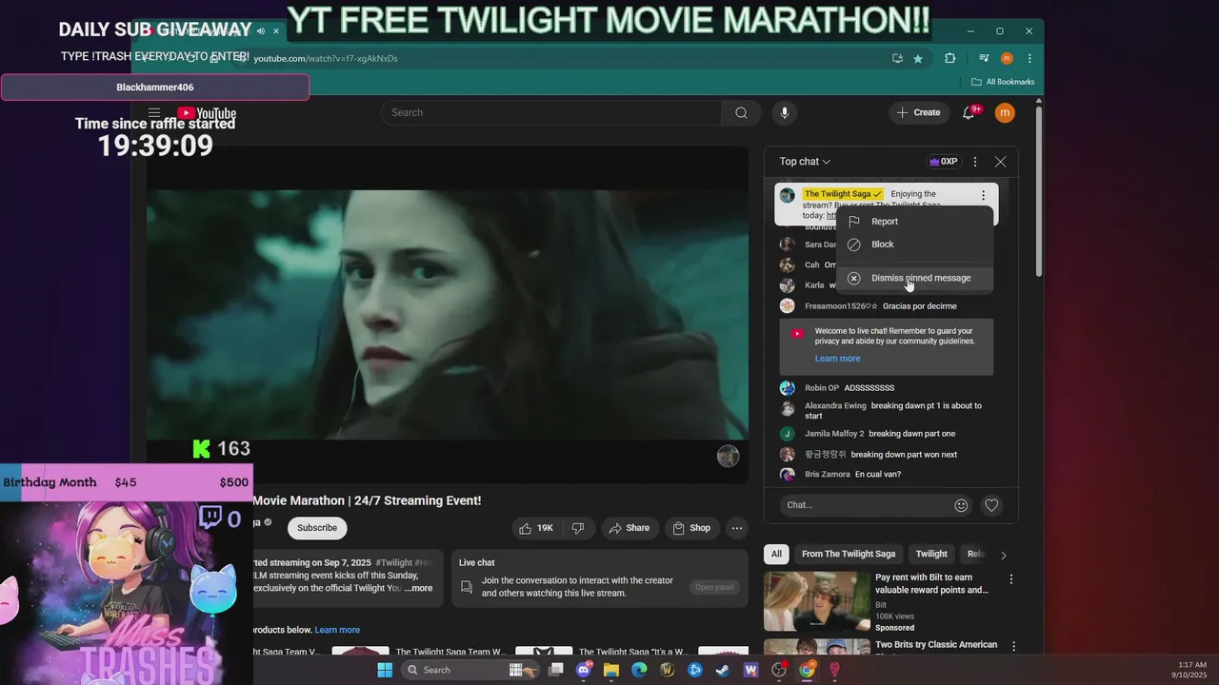This screenshot has height=685, width=1219.
Task: Click the taskbar clock and date
Action: tap(1192, 670)
